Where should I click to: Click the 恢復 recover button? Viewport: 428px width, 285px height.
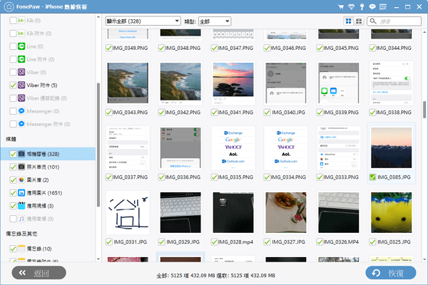[x=391, y=273]
